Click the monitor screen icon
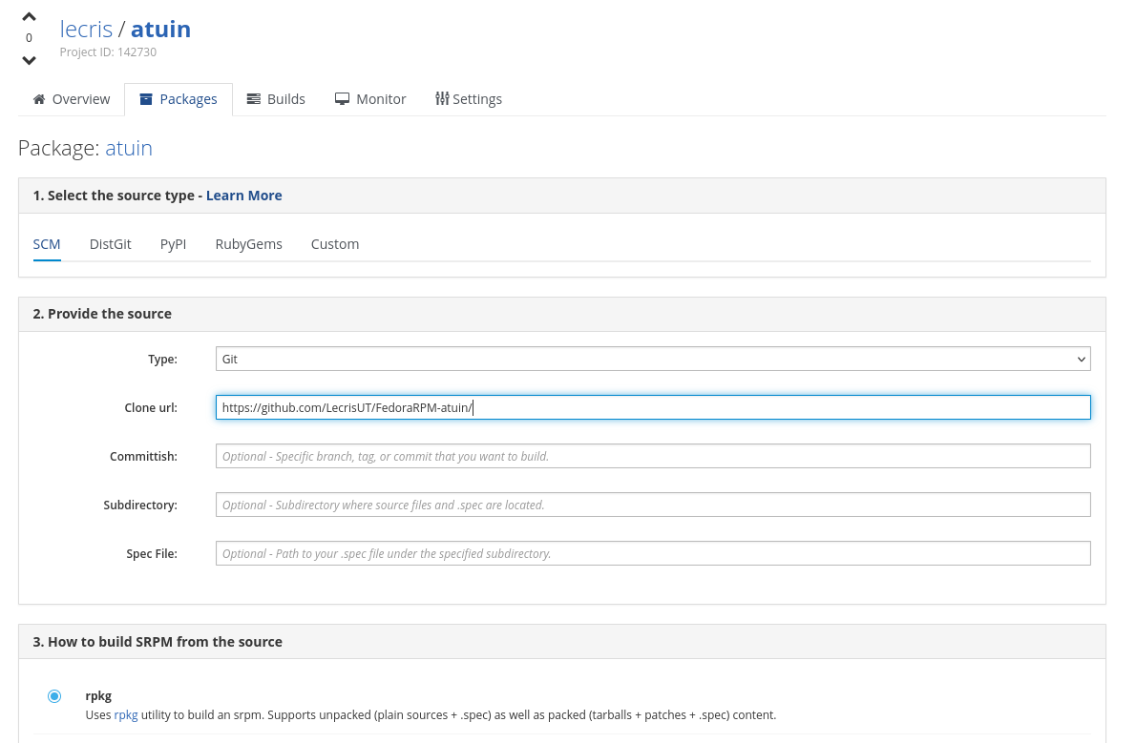 point(342,99)
